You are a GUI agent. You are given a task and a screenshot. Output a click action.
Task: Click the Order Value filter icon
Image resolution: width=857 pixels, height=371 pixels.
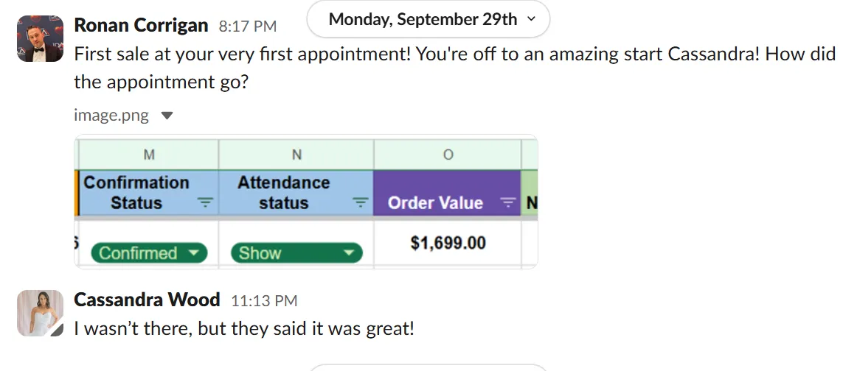click(x=507, y=202)
